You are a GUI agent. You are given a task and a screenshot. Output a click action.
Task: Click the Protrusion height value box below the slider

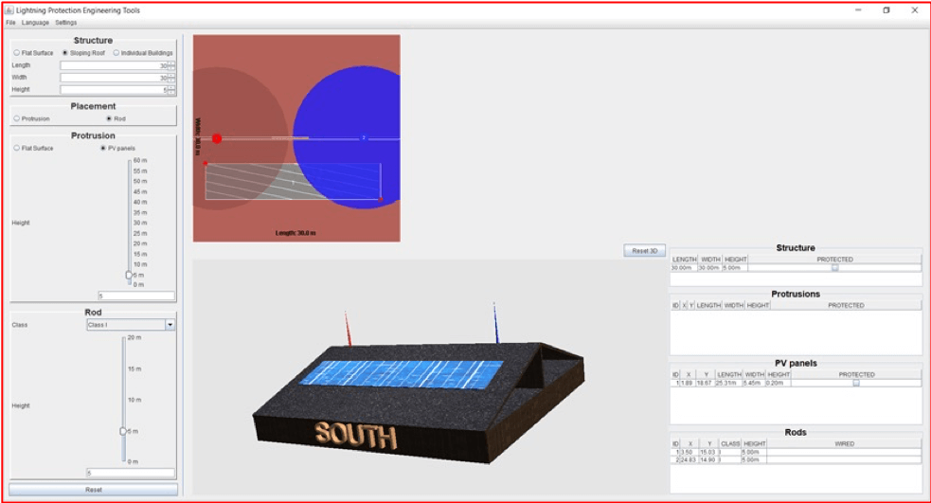136,296
